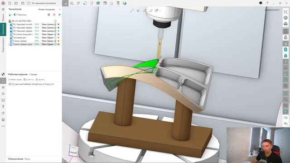The width and height of the screenshot is (290, 163).
Task: Toggle checkbox of the curve job item
Action: click(x=10, y=84)
